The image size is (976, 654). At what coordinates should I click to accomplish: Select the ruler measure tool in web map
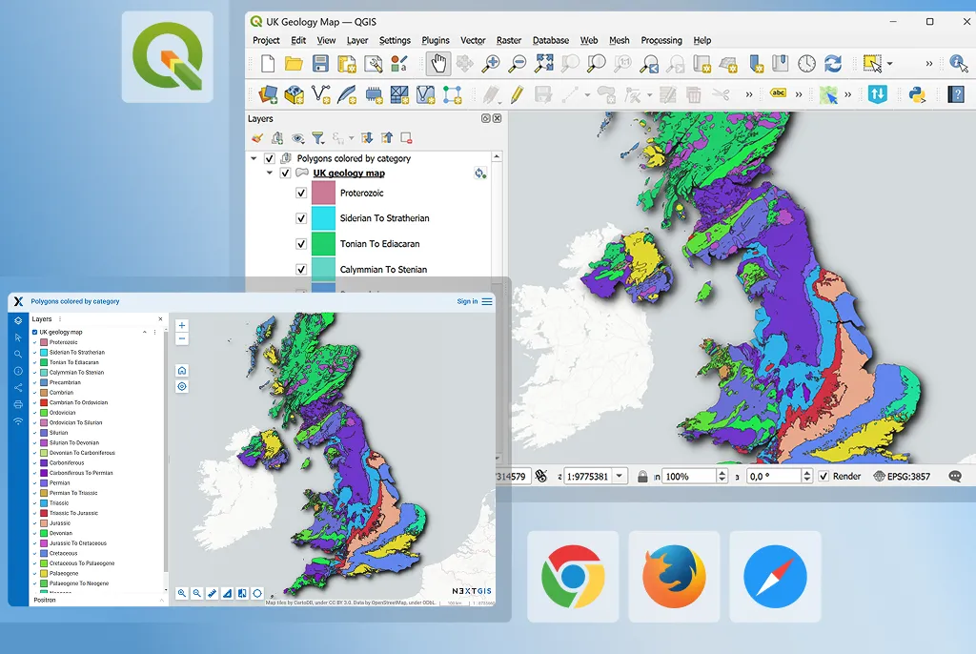point(213,593)
